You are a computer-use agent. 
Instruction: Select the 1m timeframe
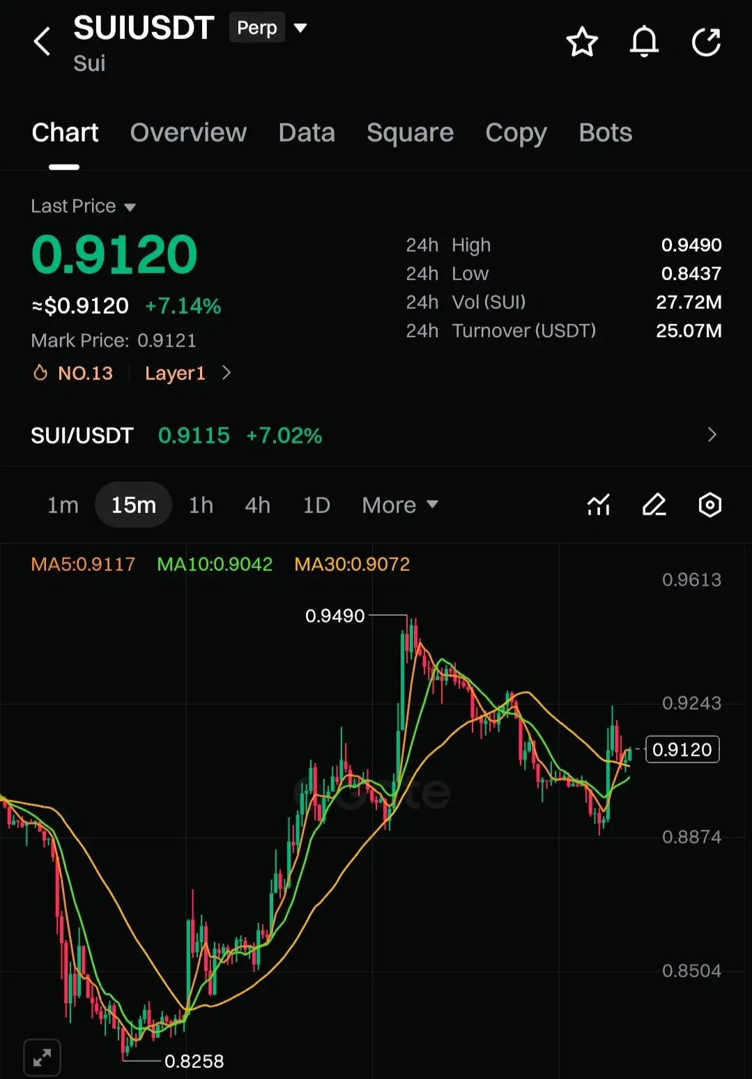click(x=63, y=505)
